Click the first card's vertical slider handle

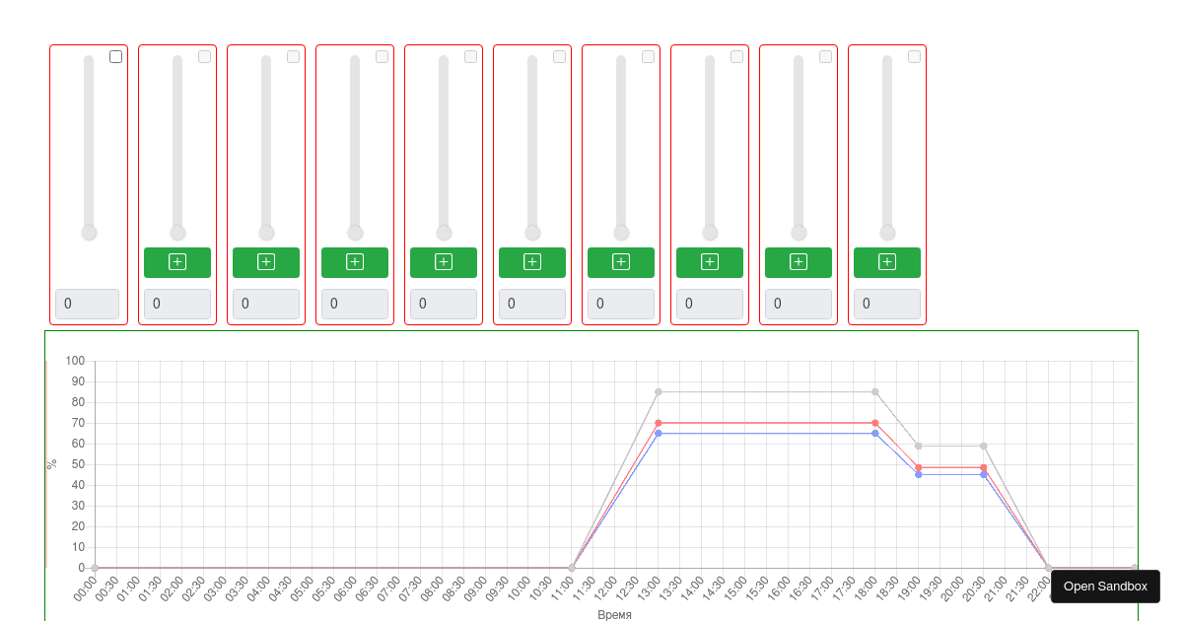[89, 232]
